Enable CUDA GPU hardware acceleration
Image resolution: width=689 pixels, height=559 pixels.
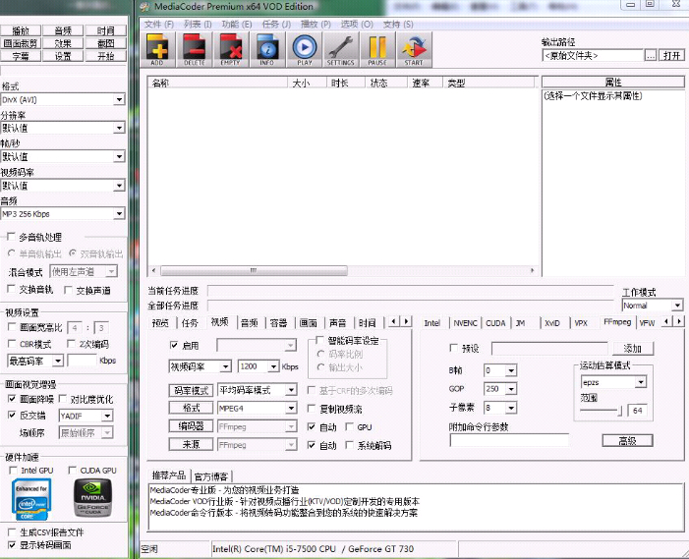click(73, 471)
